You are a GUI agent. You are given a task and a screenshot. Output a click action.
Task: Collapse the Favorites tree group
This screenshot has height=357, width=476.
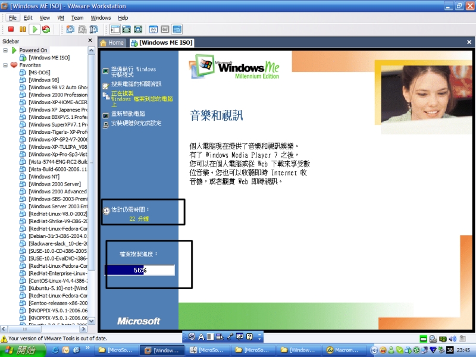tap(5, 65)
